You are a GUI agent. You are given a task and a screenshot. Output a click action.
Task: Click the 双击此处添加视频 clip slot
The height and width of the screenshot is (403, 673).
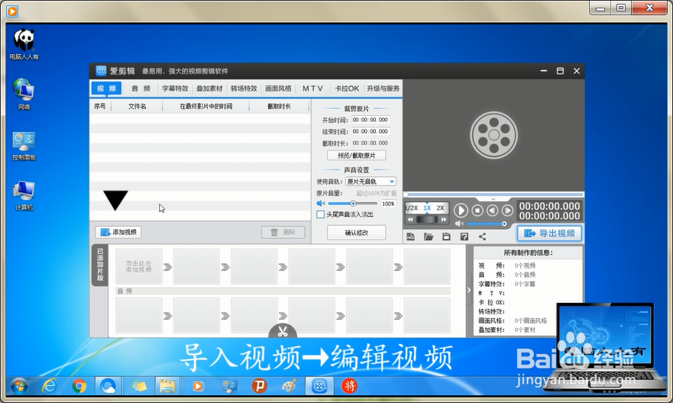[x=138, y=266]
